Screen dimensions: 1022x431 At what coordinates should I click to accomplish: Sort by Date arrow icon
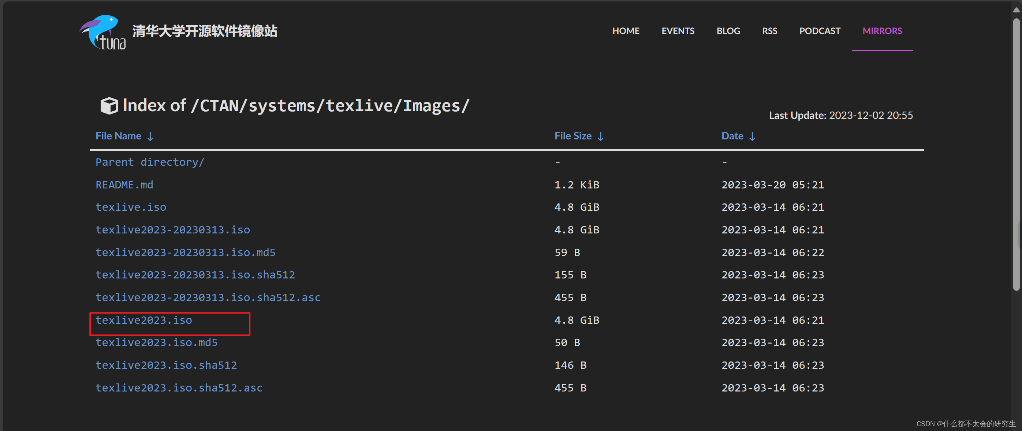(752, 137)
